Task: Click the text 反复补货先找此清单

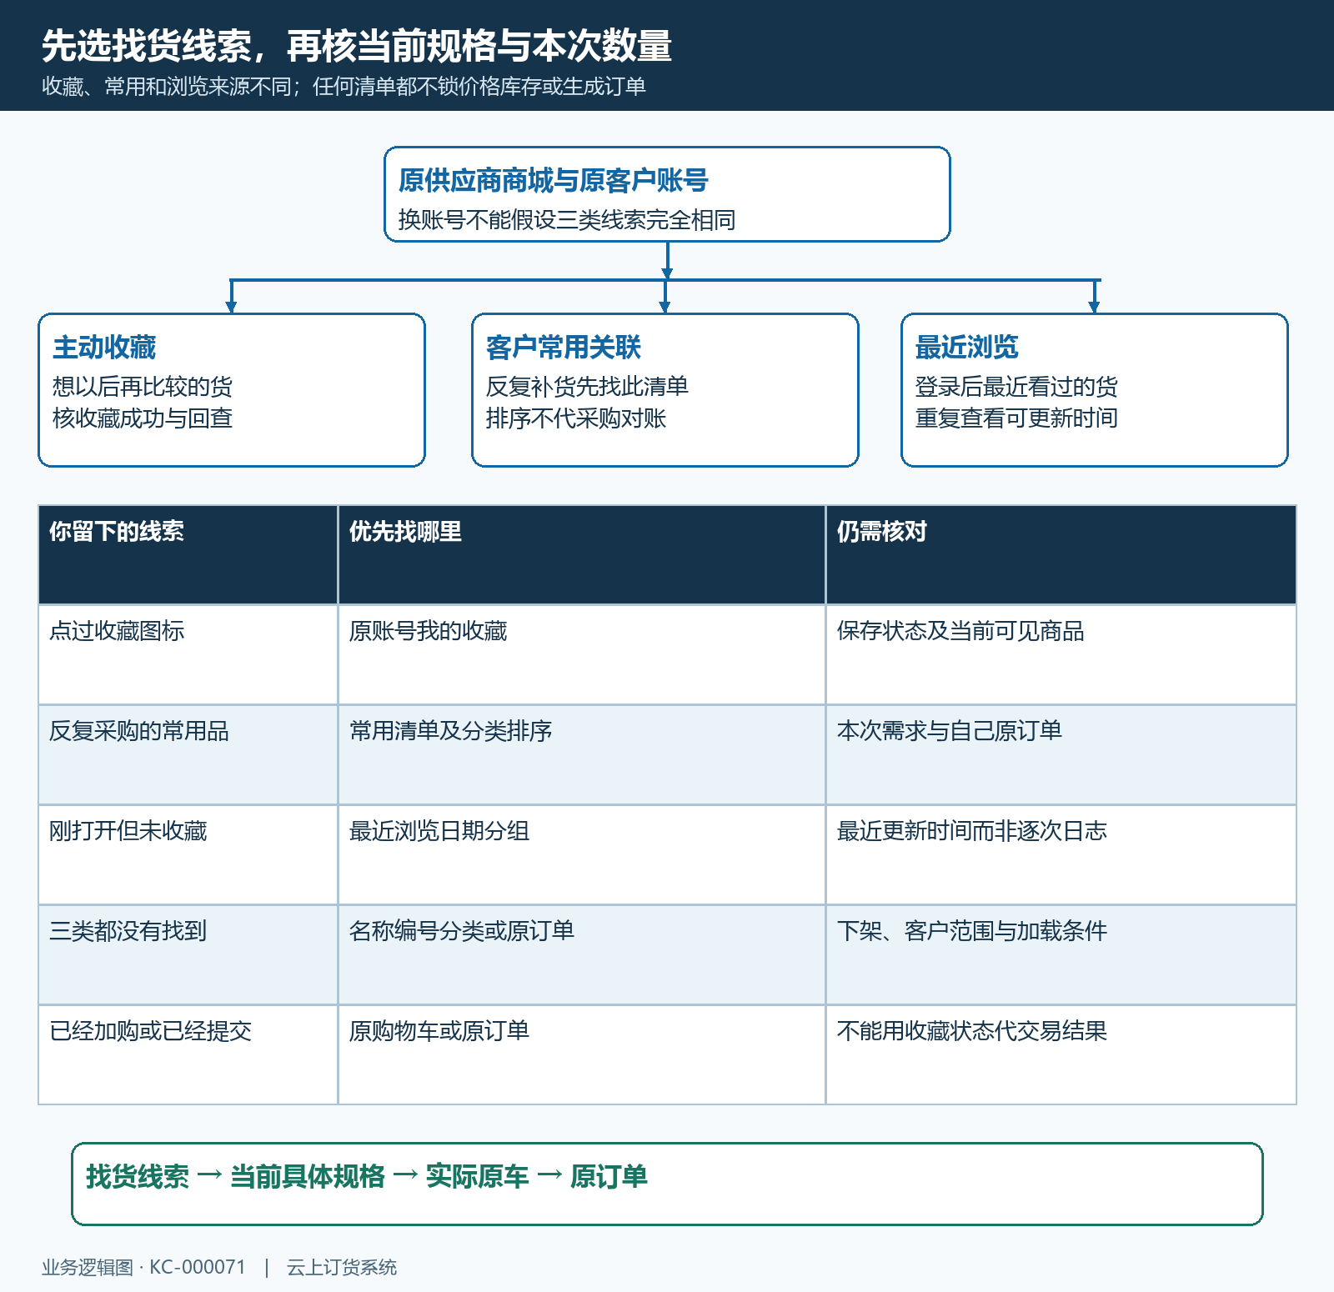Action: tap(586, 386)
